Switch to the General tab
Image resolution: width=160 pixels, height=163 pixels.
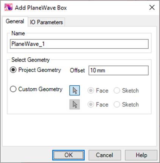(x=15, y=21)
